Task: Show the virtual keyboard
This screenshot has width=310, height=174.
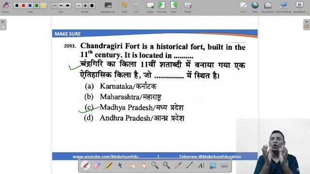Action: point(224,165)
